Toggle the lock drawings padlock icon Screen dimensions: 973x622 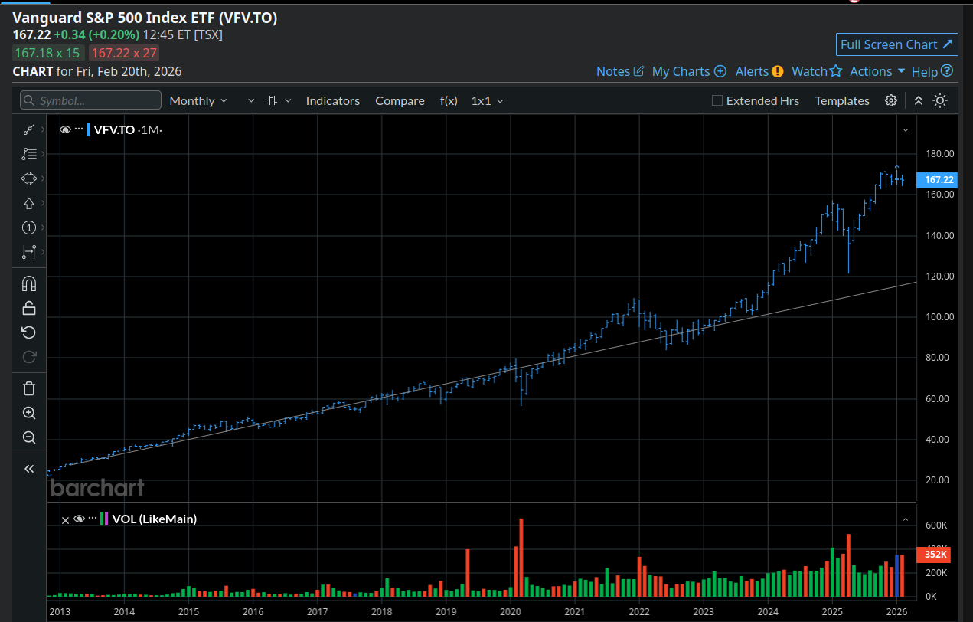pos(29,308)
